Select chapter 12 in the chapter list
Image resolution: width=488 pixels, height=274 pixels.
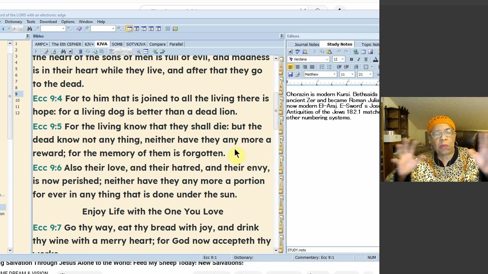(x=17, y=113)
